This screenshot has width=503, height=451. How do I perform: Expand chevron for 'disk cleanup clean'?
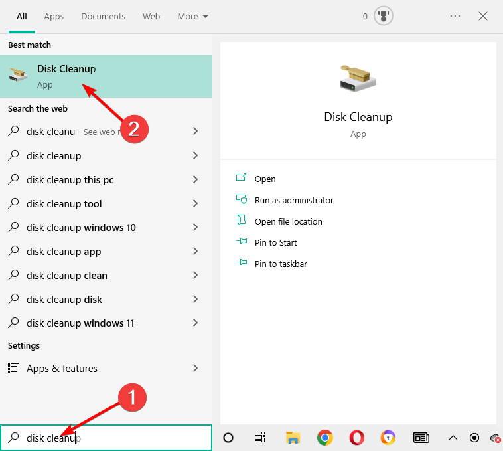pos(195,275)
